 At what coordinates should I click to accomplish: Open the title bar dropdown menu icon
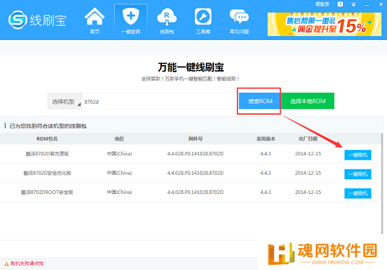point(353,5)
